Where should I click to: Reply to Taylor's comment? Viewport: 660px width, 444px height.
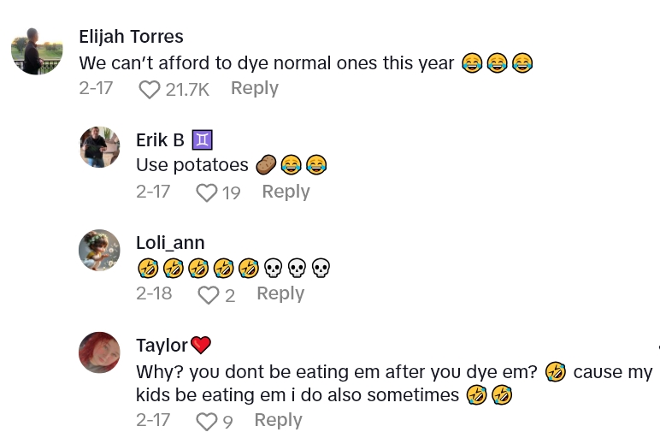tap(279, 420)
